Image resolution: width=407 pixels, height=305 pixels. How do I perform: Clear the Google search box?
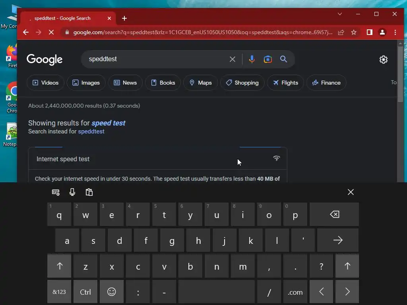click(x=233, y=59)
